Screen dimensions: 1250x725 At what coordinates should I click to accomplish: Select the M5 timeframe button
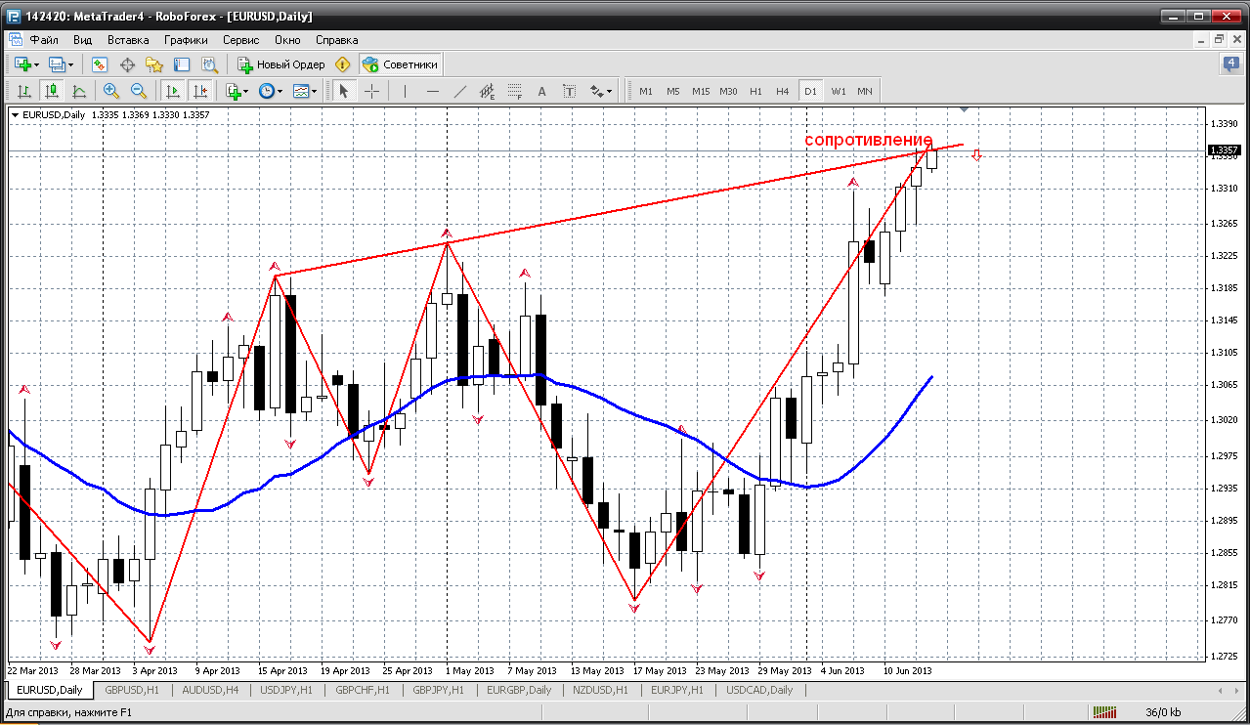[673, 91]
